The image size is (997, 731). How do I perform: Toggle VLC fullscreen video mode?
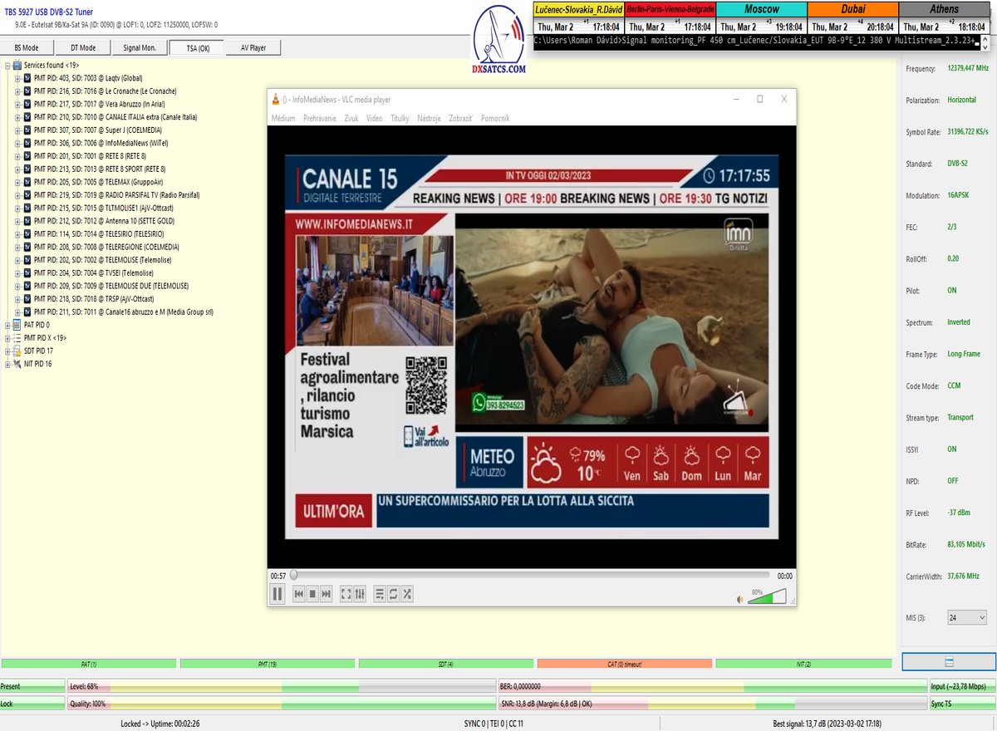(x=346, y=594)
